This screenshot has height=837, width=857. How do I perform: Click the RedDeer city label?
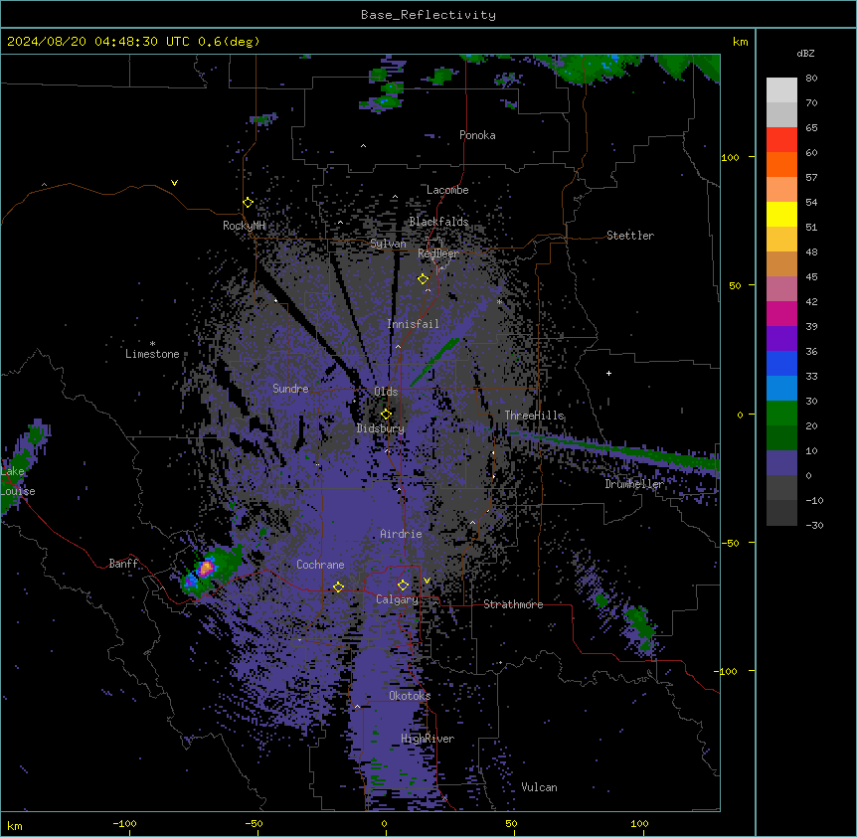tap(438, 253)
